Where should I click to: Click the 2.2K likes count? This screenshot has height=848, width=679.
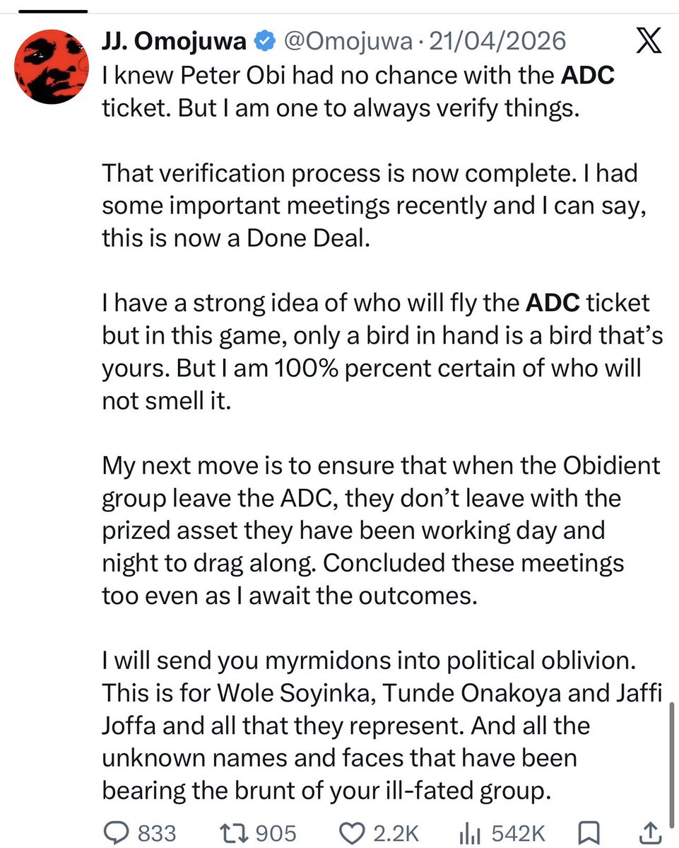[396, 833]
